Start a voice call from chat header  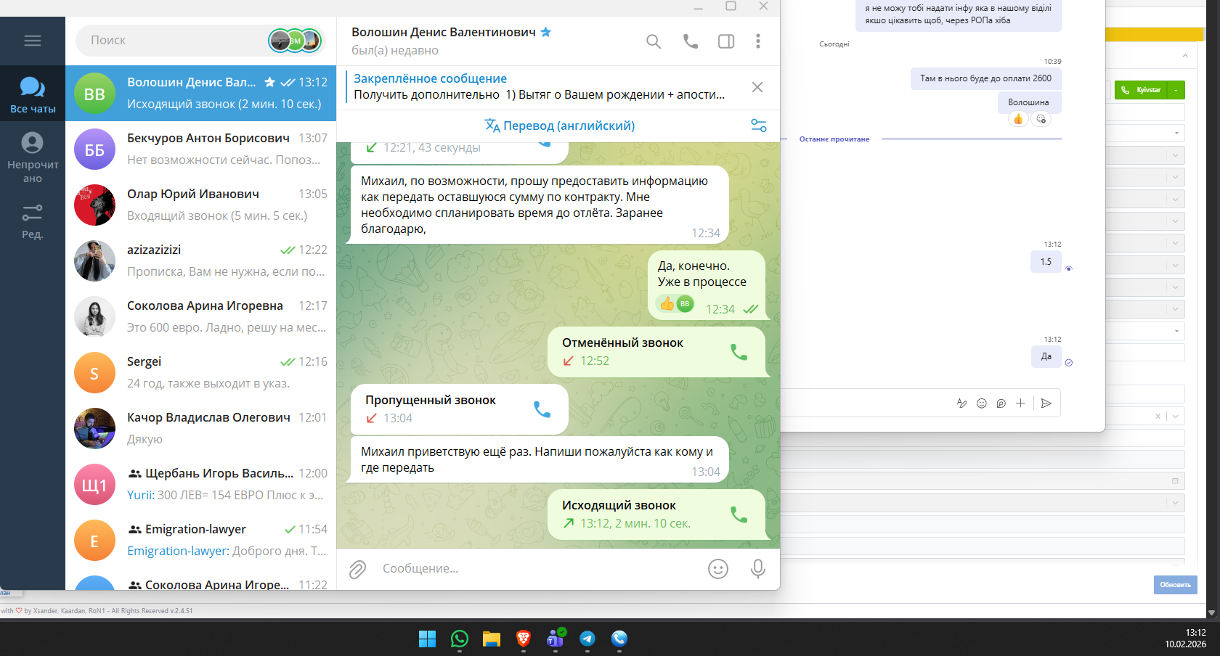[691, 41]
